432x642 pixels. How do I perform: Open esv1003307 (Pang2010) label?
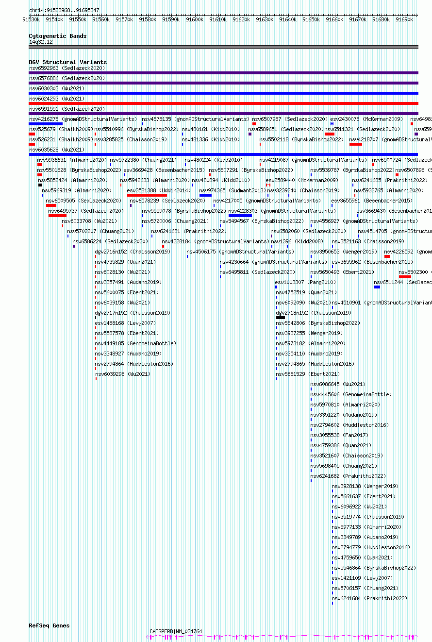[305, 282]
